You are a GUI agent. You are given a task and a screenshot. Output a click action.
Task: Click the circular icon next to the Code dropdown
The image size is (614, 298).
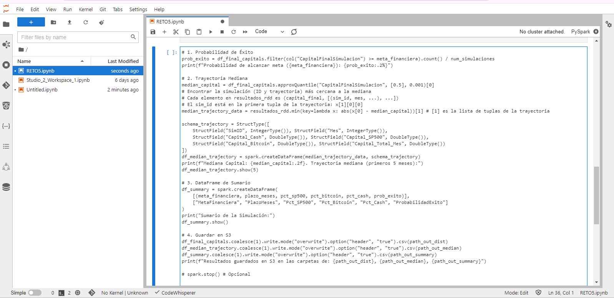[294, 32]
